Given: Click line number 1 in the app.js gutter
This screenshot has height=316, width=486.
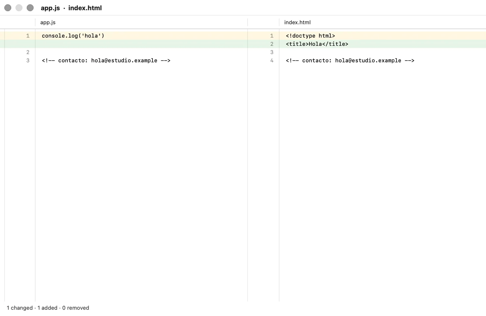Looking at the screenshot, I should (x=28, y=36).
